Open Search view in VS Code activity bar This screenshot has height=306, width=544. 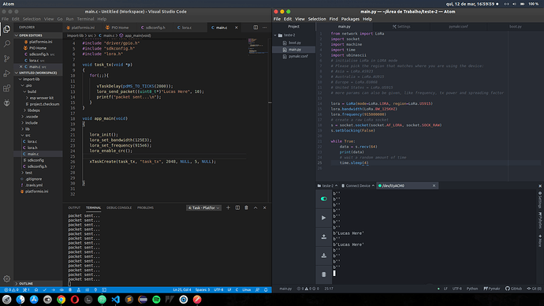tap(6, 43)
